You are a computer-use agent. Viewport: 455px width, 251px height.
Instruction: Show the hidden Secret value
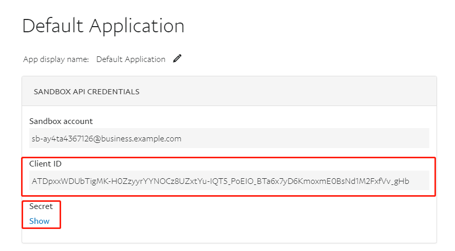point(40,221)
